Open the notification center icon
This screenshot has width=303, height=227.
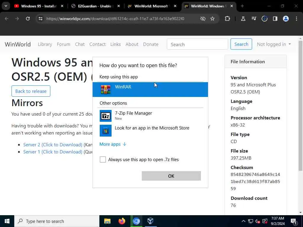(294, 221)
